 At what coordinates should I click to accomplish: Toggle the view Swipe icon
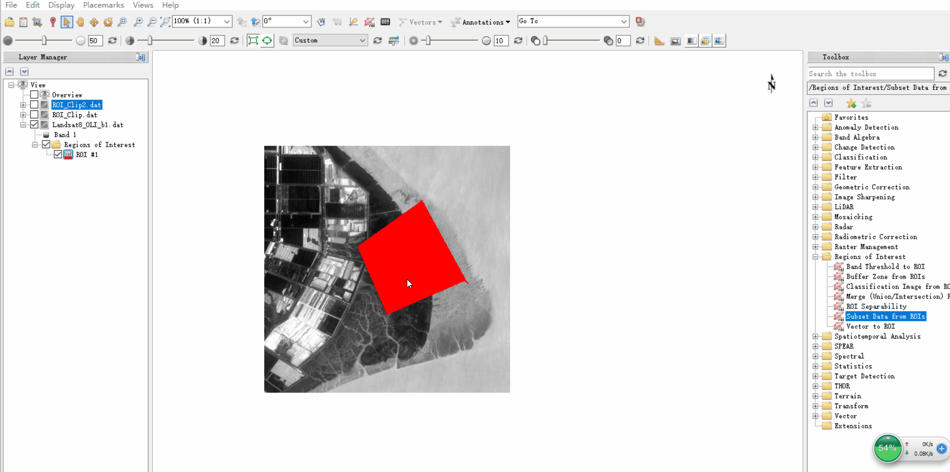(x=719, y=41)
